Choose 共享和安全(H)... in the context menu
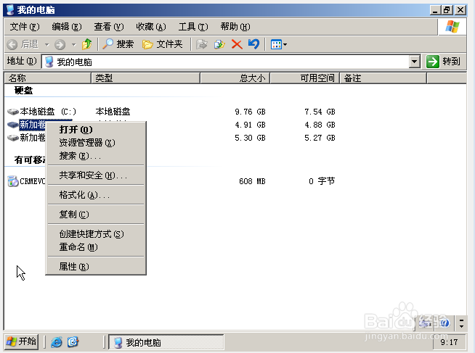Viewport: 475px width, 353px height. (x=96, y=175)
